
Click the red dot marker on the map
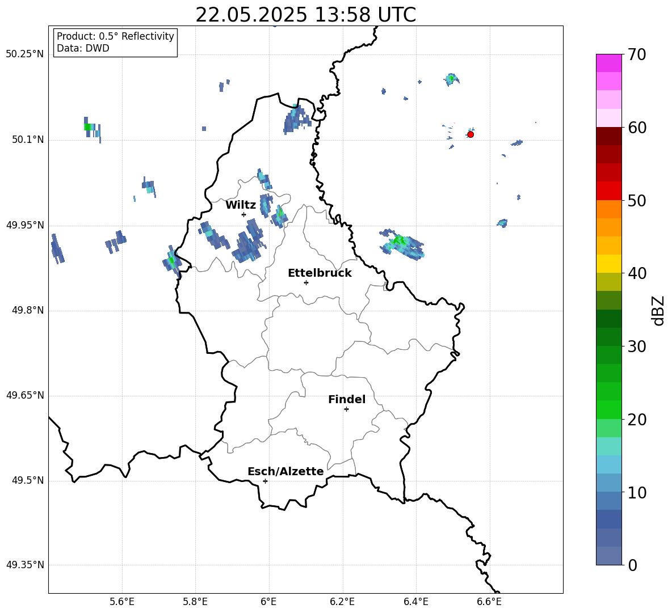[x=470, y=134]
